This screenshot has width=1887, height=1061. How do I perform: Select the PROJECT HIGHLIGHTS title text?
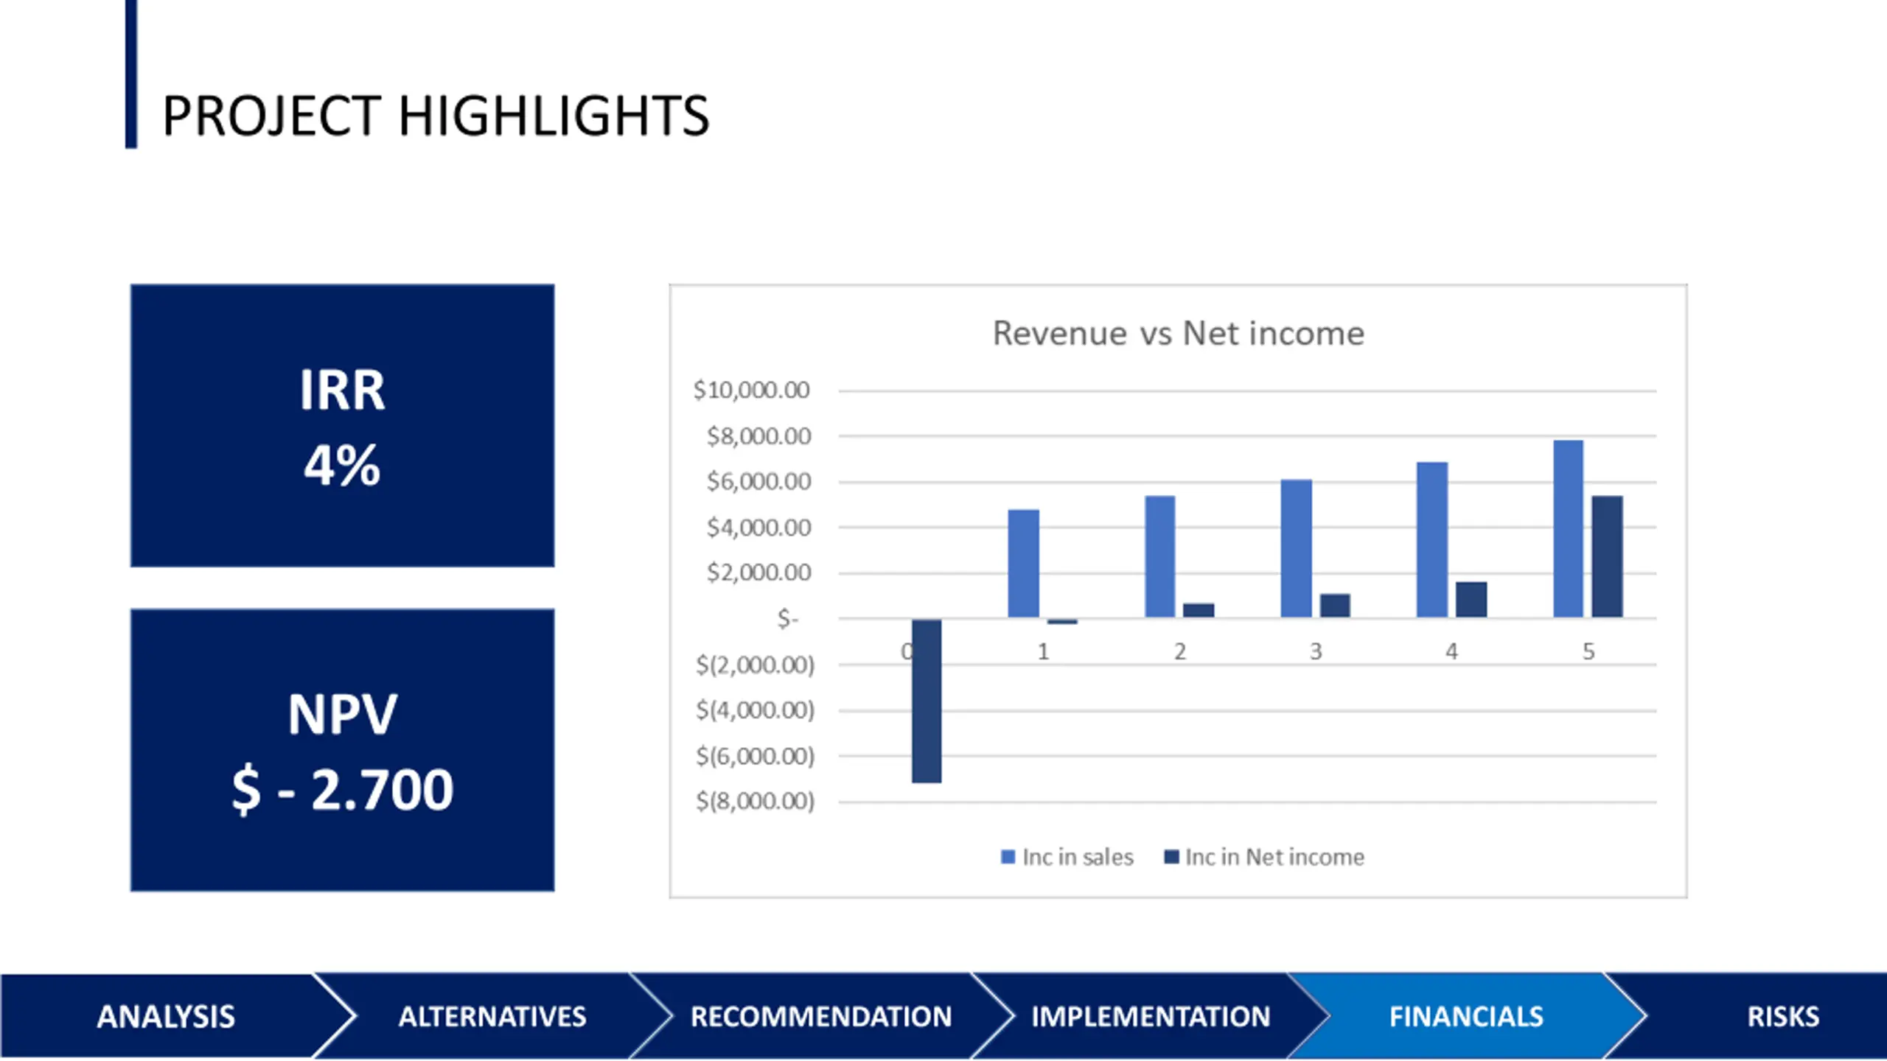click(x=435, y=116)
